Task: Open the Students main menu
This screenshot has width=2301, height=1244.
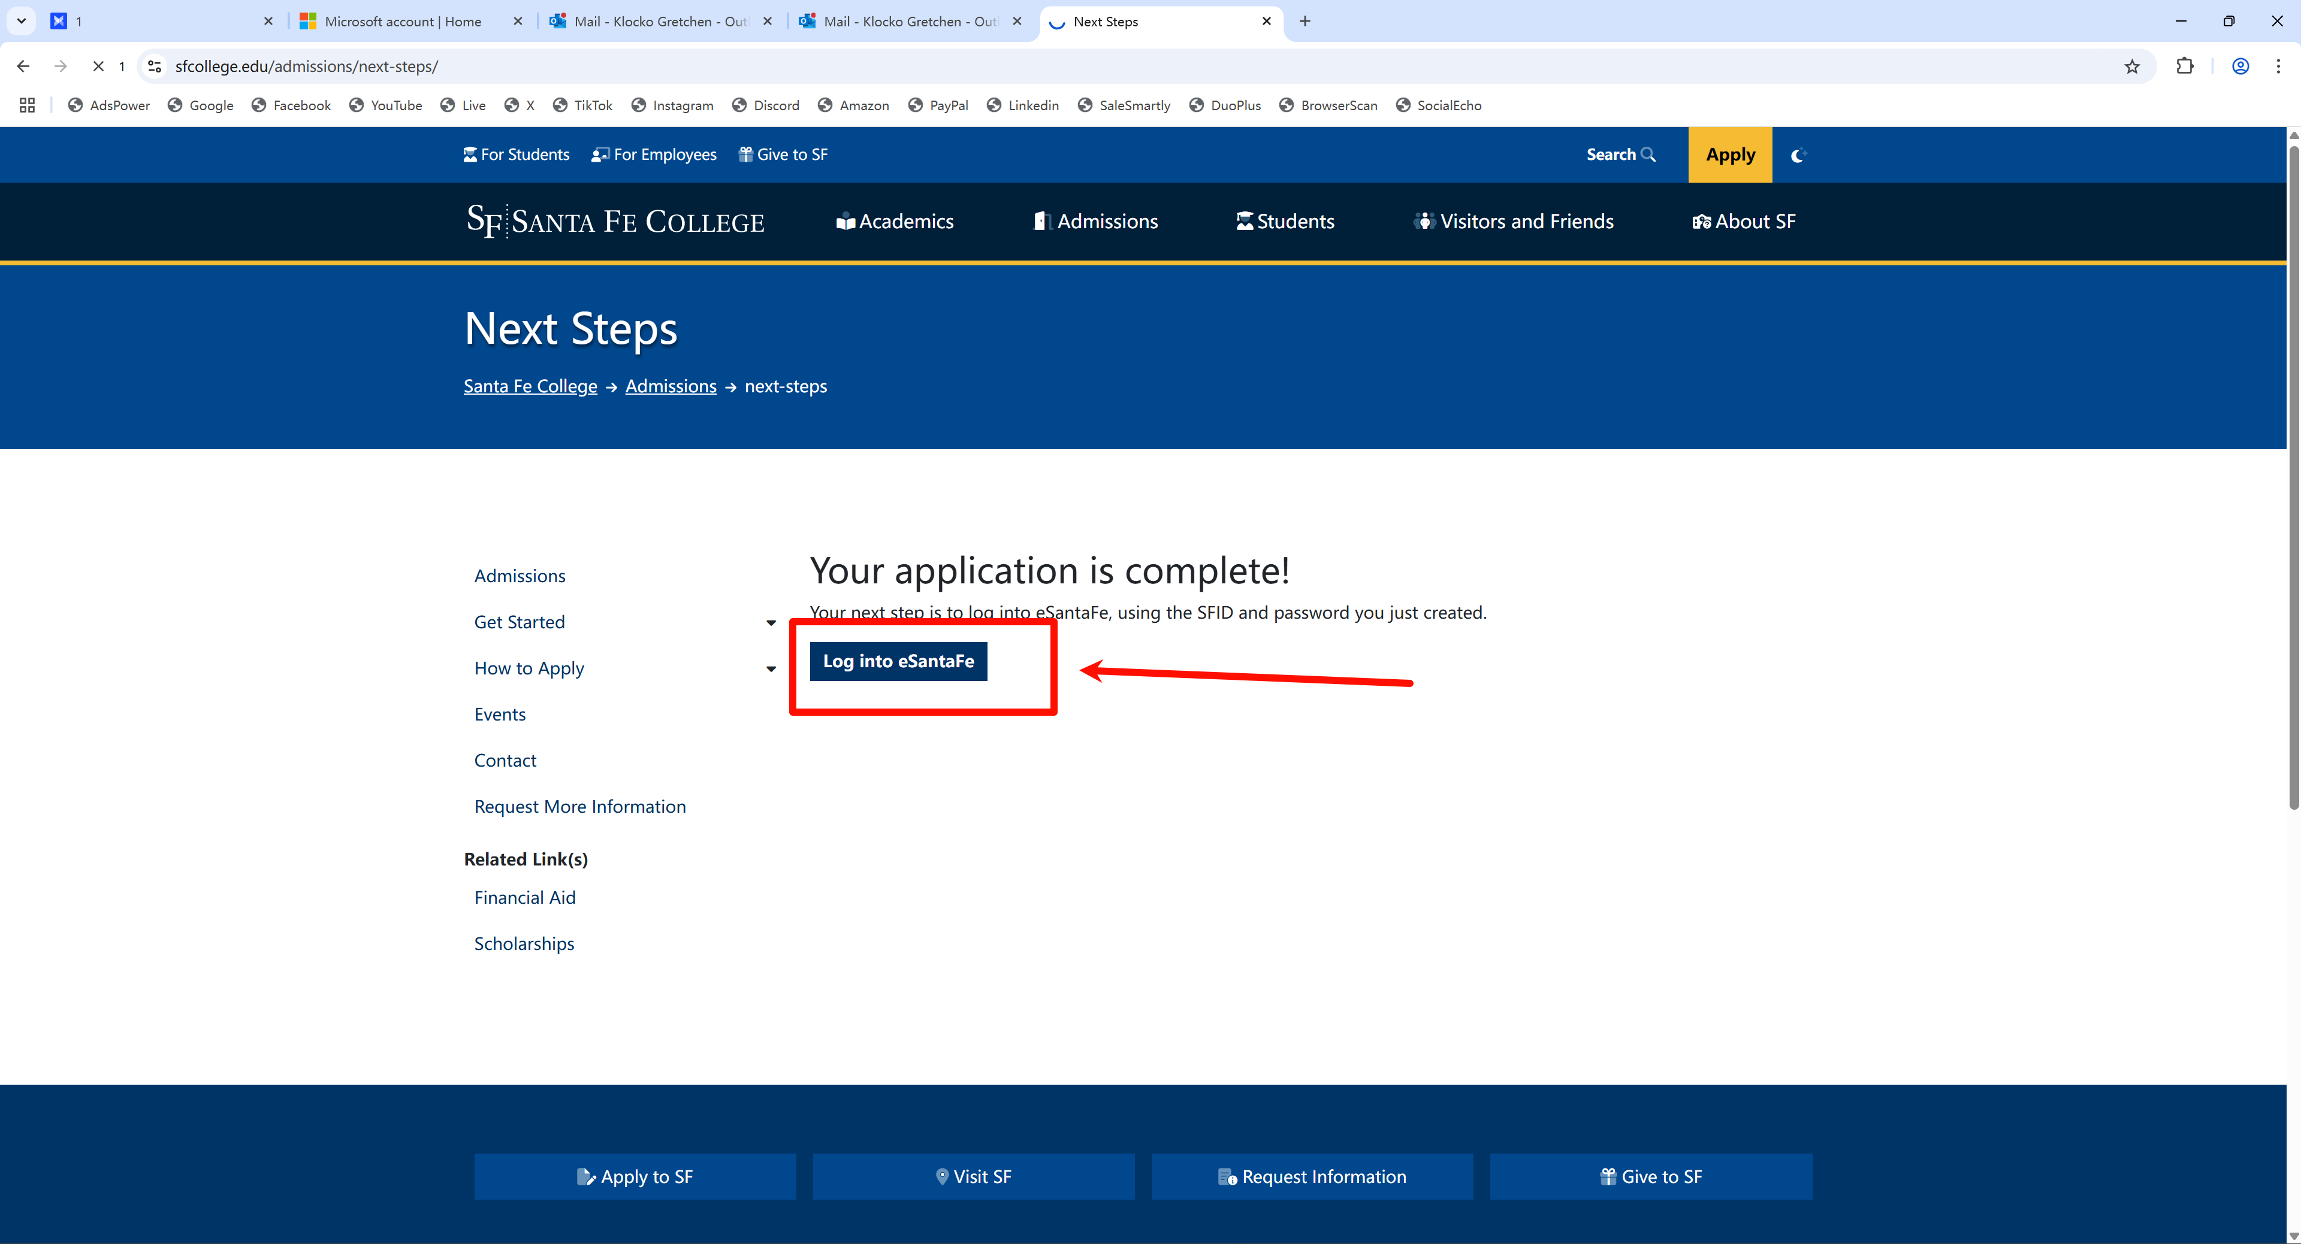Action: tap(1285, 222)
